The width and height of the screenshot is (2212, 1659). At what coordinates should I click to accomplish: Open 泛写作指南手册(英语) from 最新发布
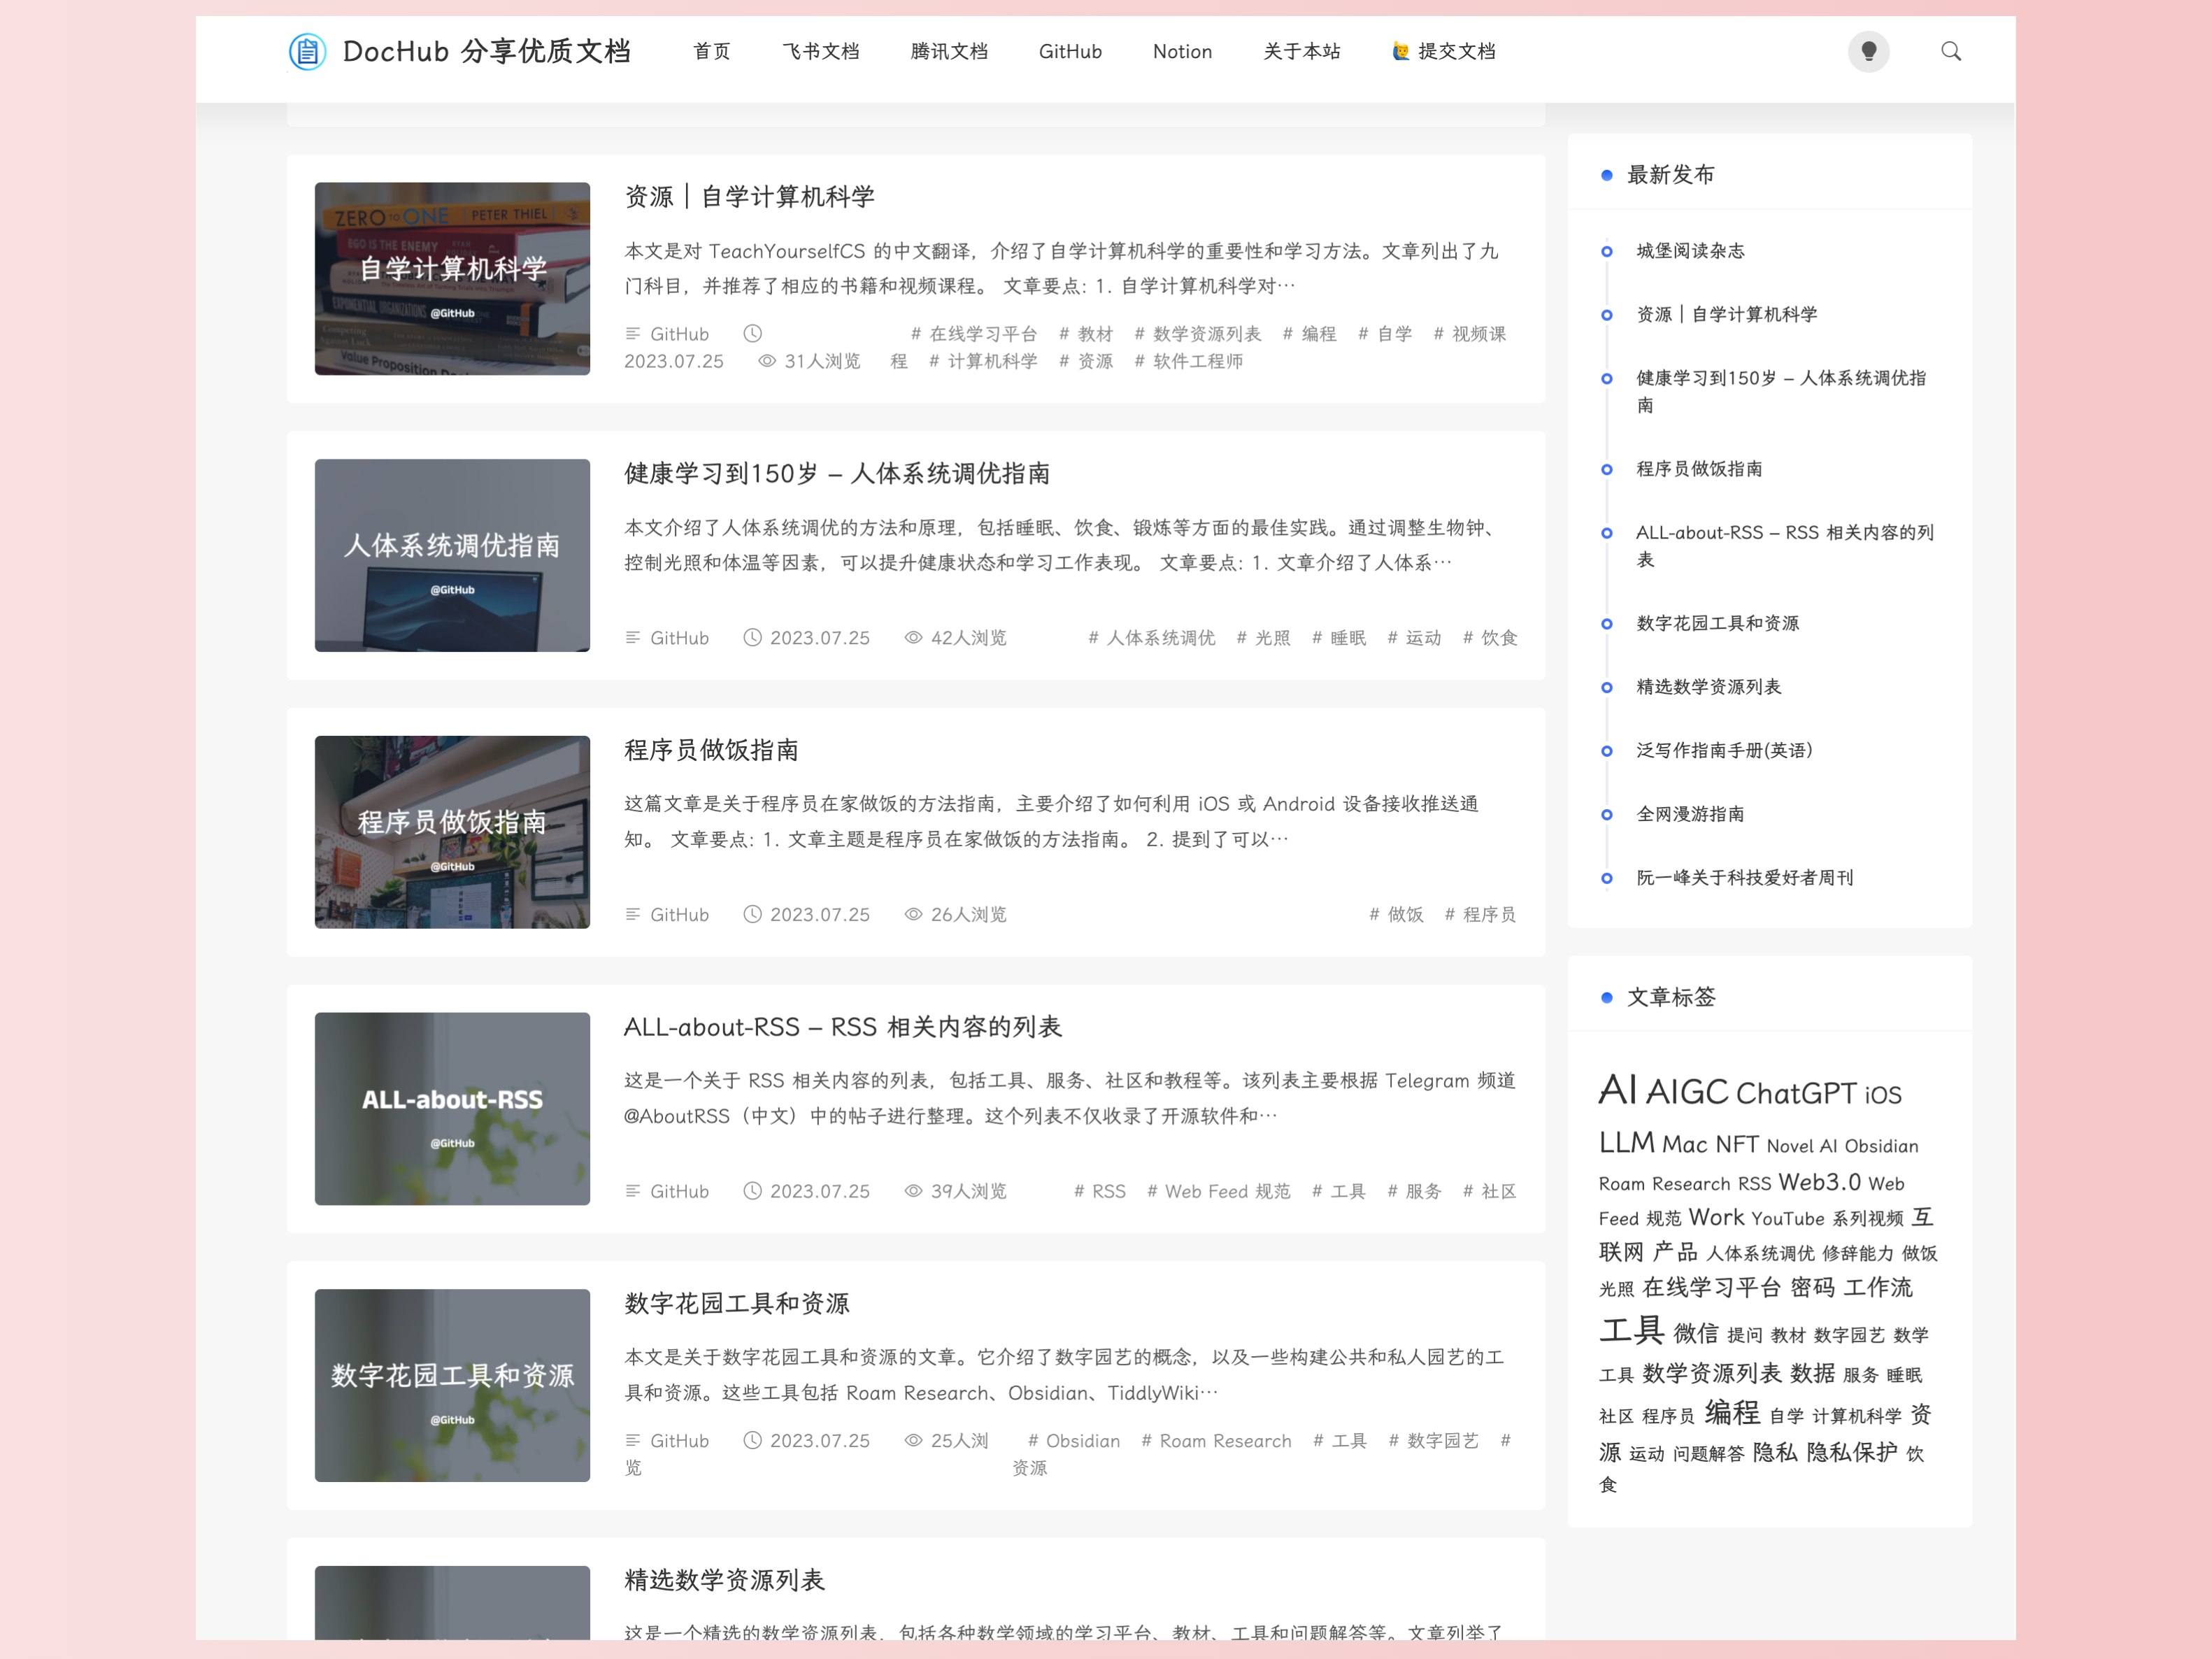[1724, 750]
